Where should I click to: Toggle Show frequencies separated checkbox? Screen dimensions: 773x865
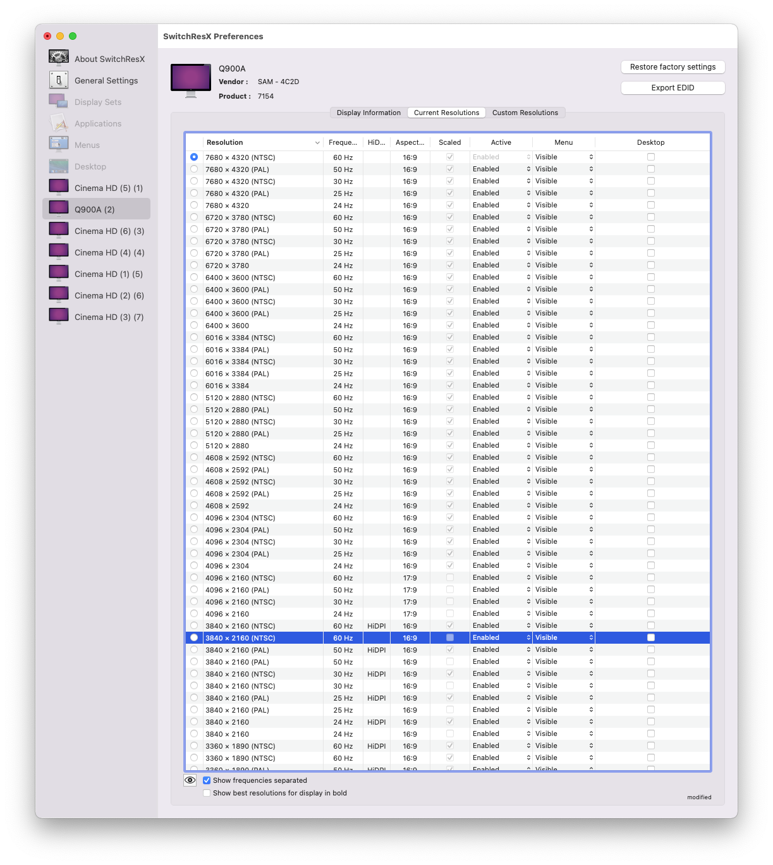(207, 780)
